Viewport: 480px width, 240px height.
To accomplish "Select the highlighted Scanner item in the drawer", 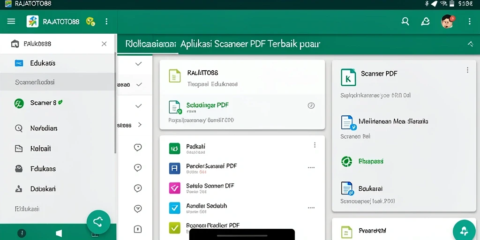I will coord(58,82).
